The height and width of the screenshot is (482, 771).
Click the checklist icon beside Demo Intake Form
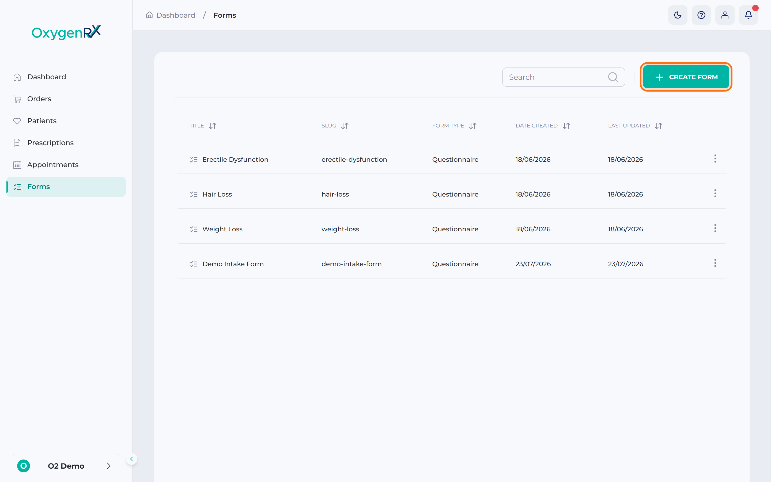coord(194,264)
